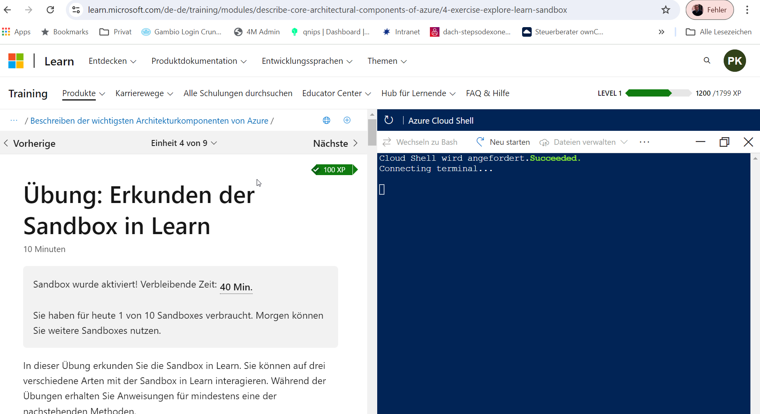The height and width of the screenshot is (414, 760).
Task: Expand Hub für Lernende dropdown
Action: [418, 93]
